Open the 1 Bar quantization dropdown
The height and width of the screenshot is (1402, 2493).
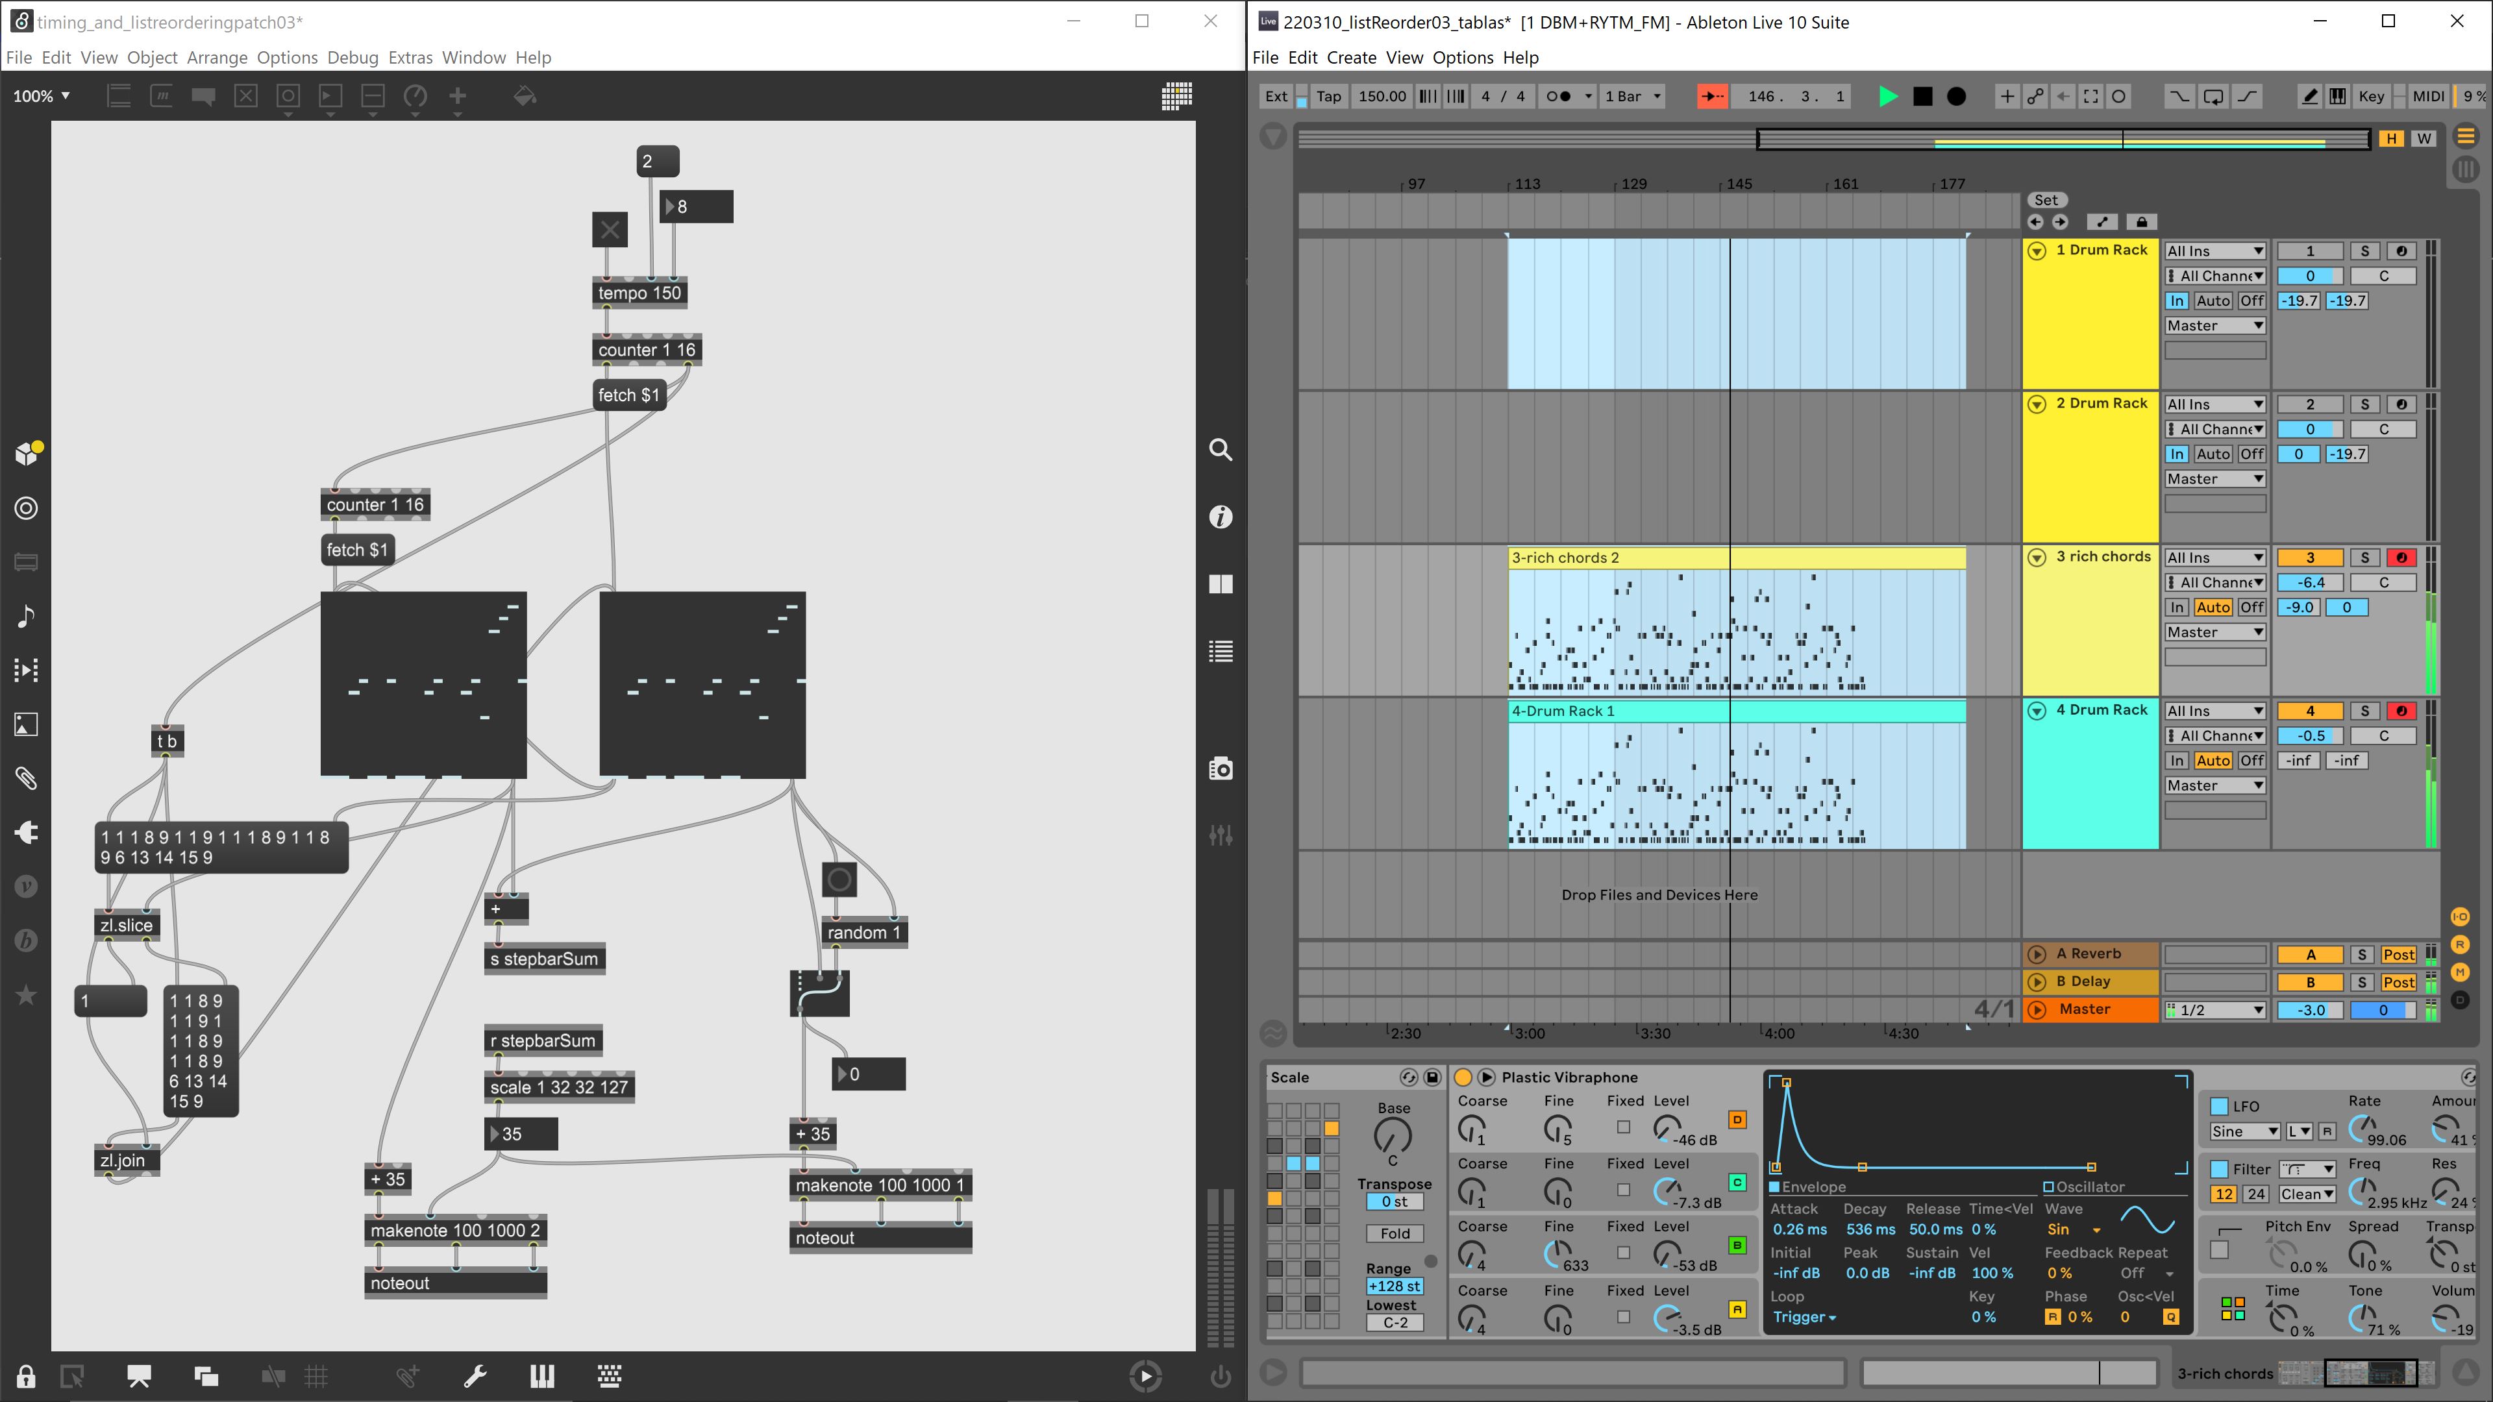coord(1633,96)
